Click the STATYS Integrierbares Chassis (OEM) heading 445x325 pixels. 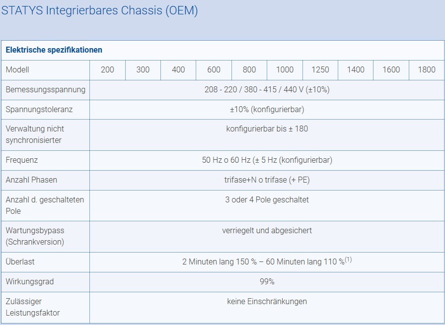click(99, 11)
